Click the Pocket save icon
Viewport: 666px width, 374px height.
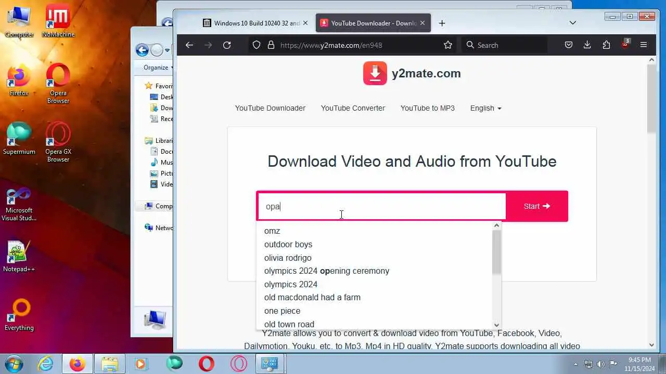[569, 45]
